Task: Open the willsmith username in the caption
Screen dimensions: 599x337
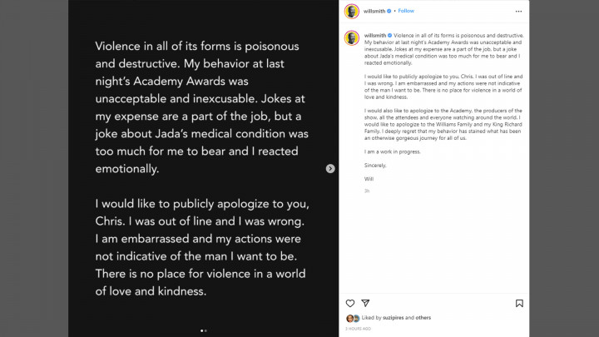Action: 375,37
